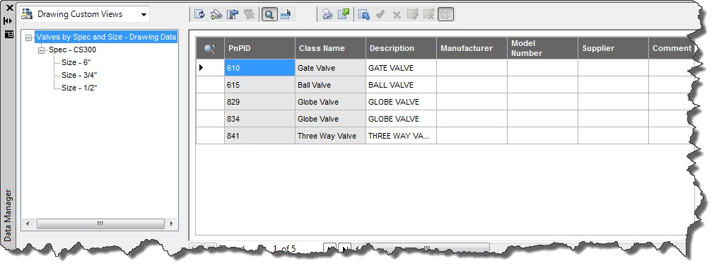Click the empty Model Number cell in row 829
The height and width of the screenshot is (273, 719).
[x=542, y=102]
